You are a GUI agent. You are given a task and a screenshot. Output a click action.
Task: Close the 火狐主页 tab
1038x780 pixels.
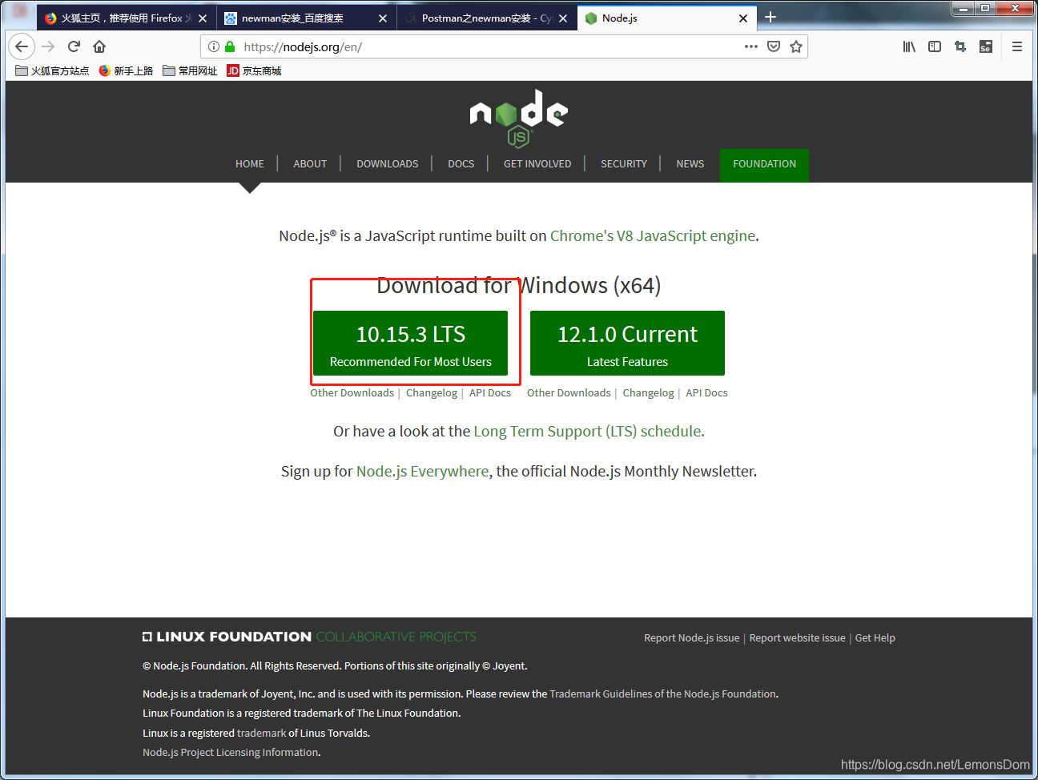(x=203, y=18)
